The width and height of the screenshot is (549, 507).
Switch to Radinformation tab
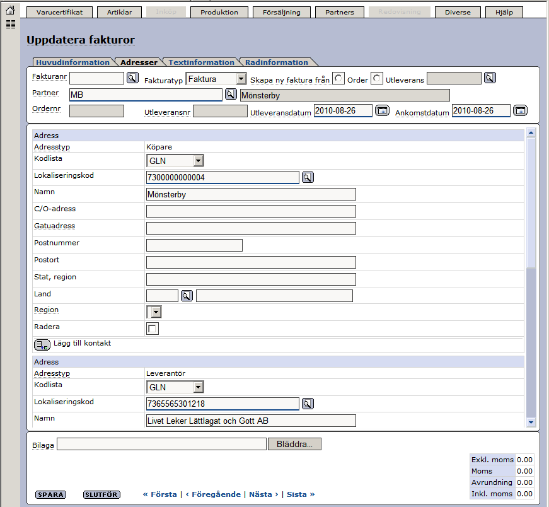click(x=277, y=62)
